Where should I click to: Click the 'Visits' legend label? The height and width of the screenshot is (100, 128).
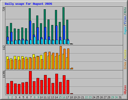(x=125, y=54)
